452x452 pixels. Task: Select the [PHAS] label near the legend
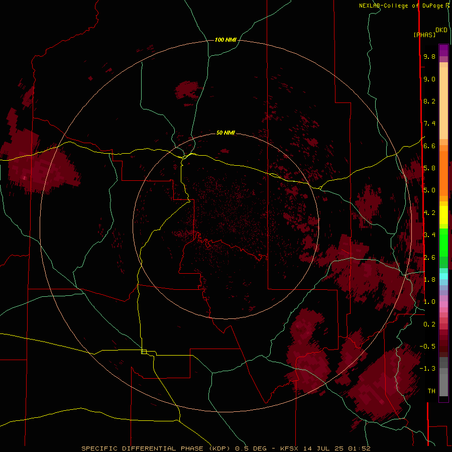(424, 35)
